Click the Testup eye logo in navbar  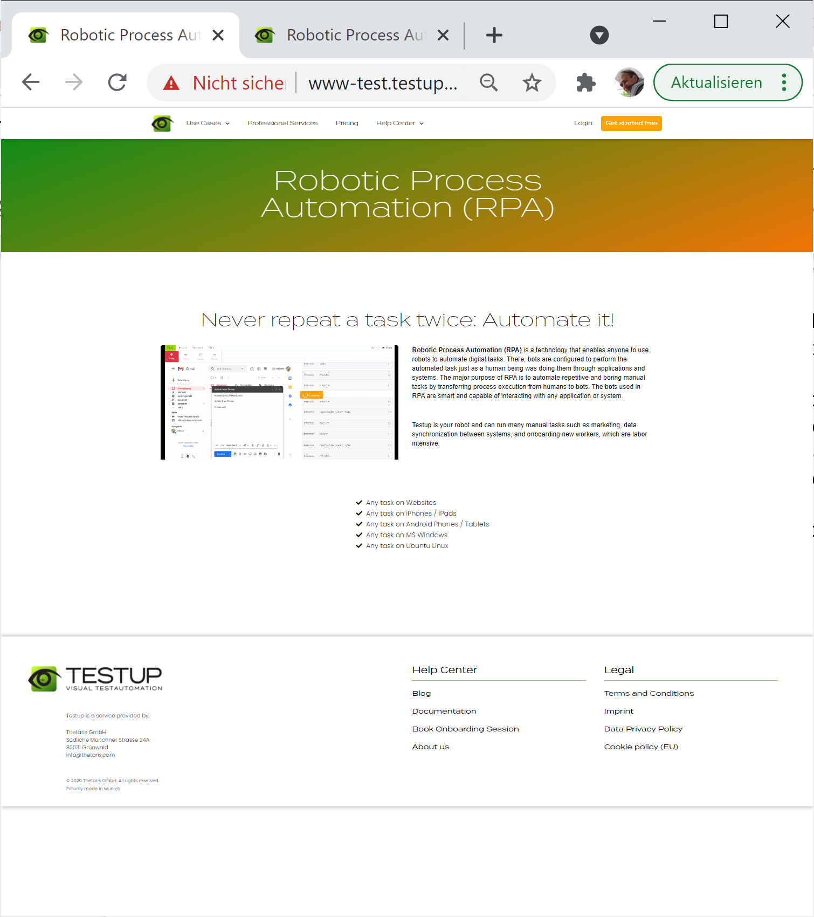click(162, 124)
